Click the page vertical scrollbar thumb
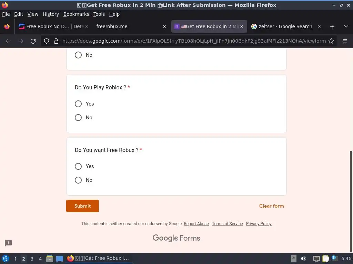 coord(351,201)
